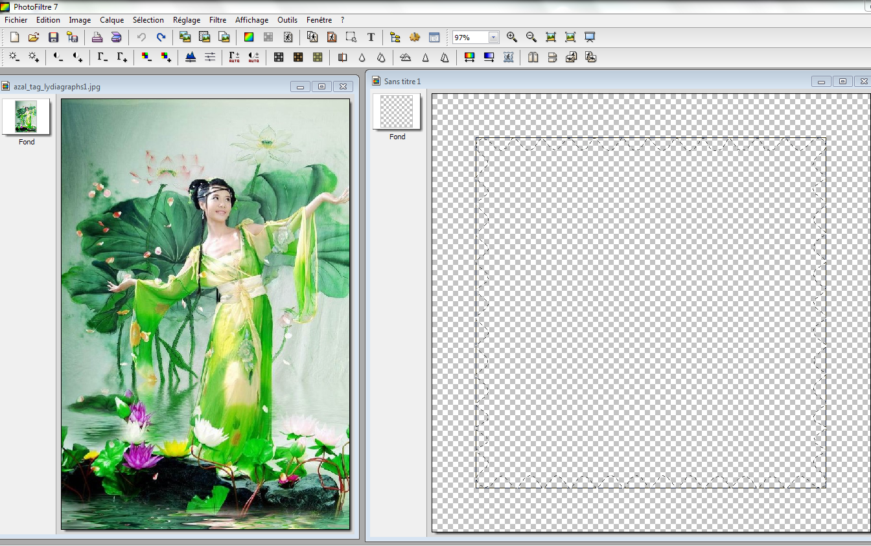
Task: Expand the 97% zoom dropdown
Action: pyautogui.click(x=493, y=38)
